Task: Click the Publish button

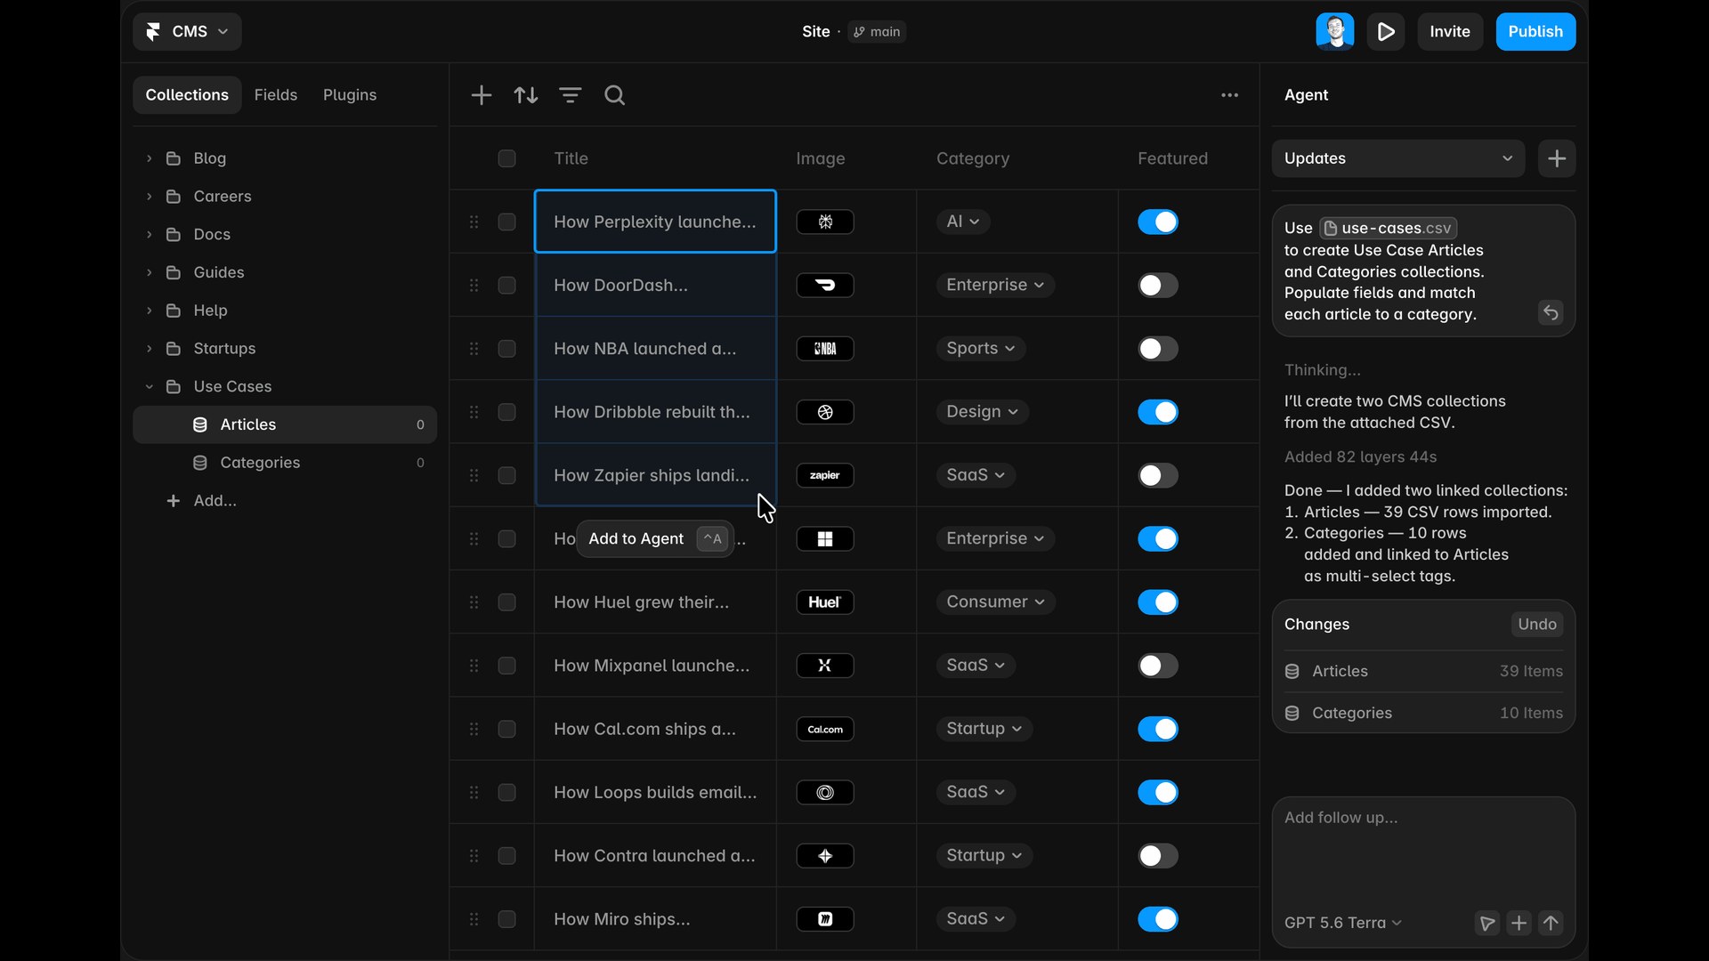Action: [x=1535, y=32]
